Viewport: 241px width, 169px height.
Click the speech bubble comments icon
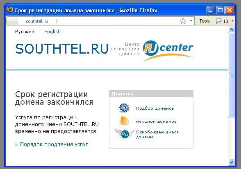(x=218, y=21)
